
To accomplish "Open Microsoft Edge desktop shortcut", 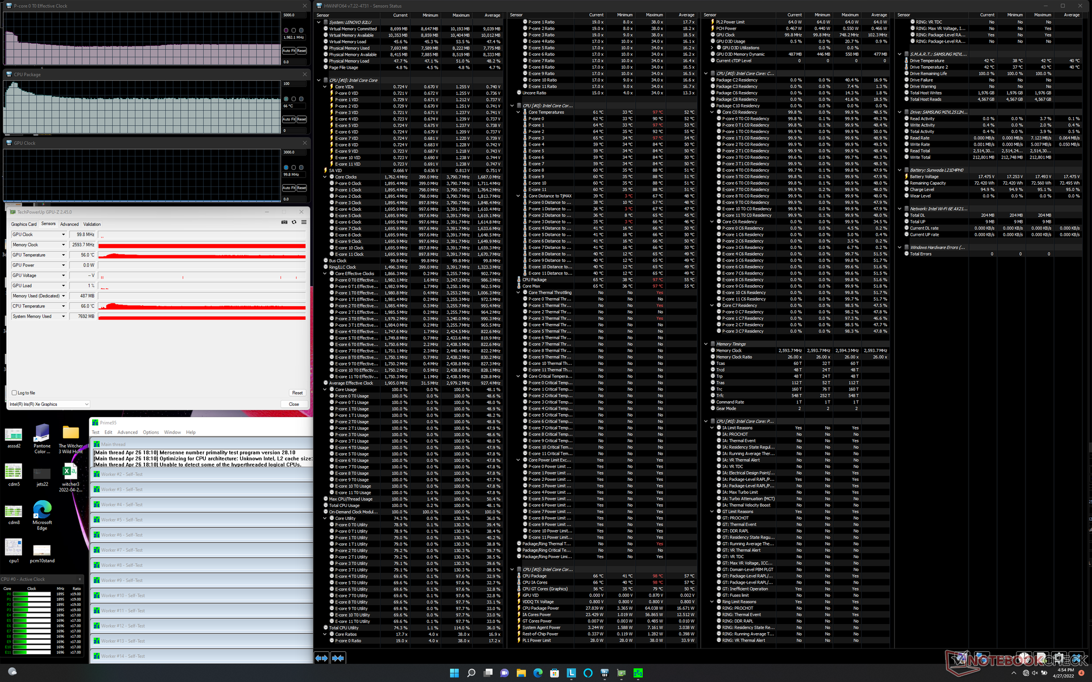I will tap(42, 510).
